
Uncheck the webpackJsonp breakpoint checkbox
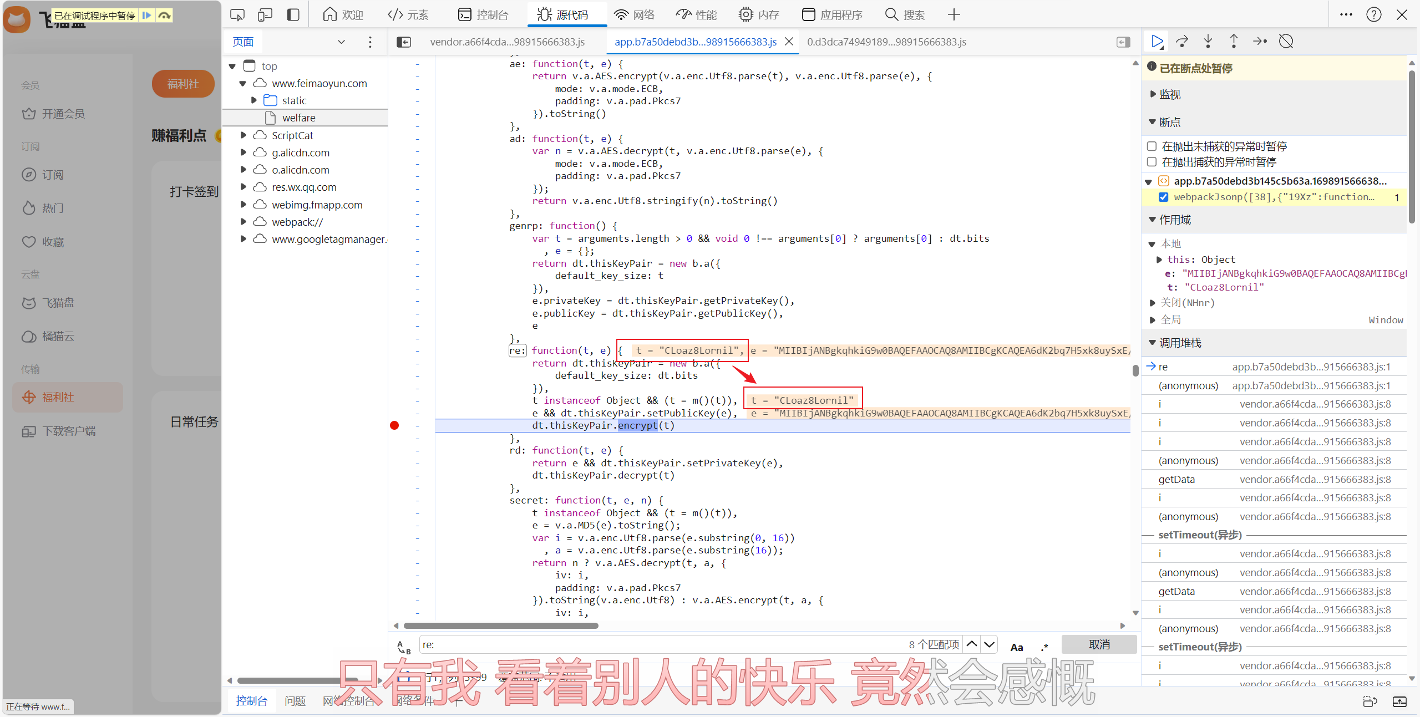[1164, 197]
